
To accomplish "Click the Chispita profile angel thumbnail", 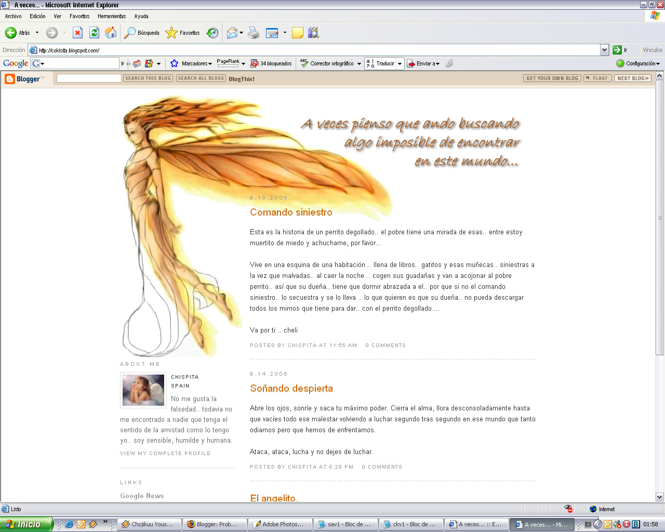I will [143, 390].
